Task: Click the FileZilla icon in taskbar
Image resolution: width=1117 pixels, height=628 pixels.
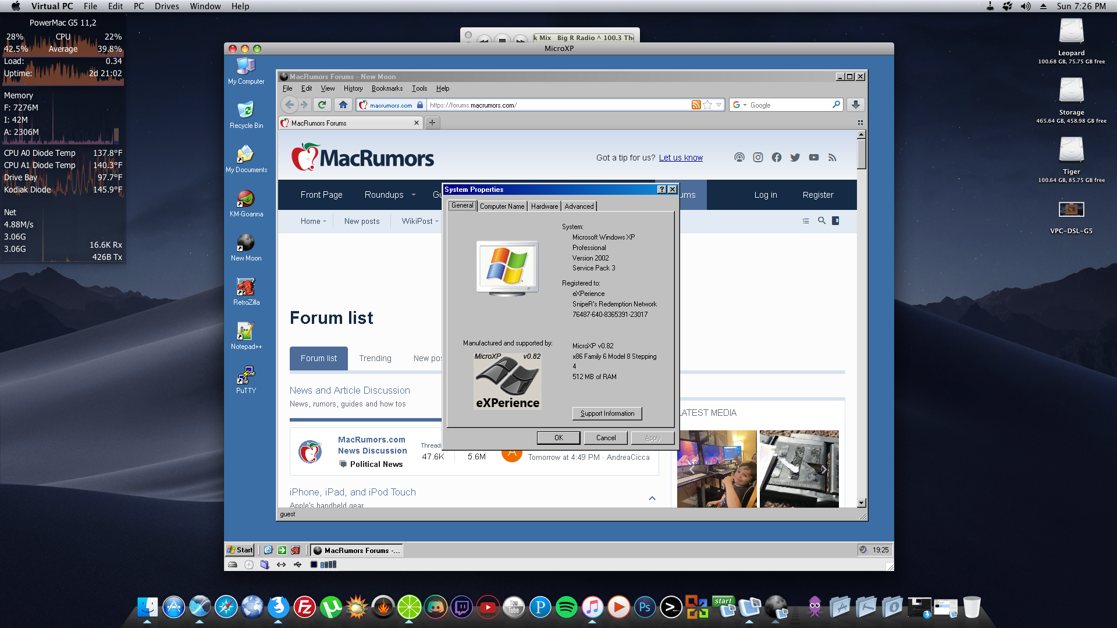Action: click(305, 607)
